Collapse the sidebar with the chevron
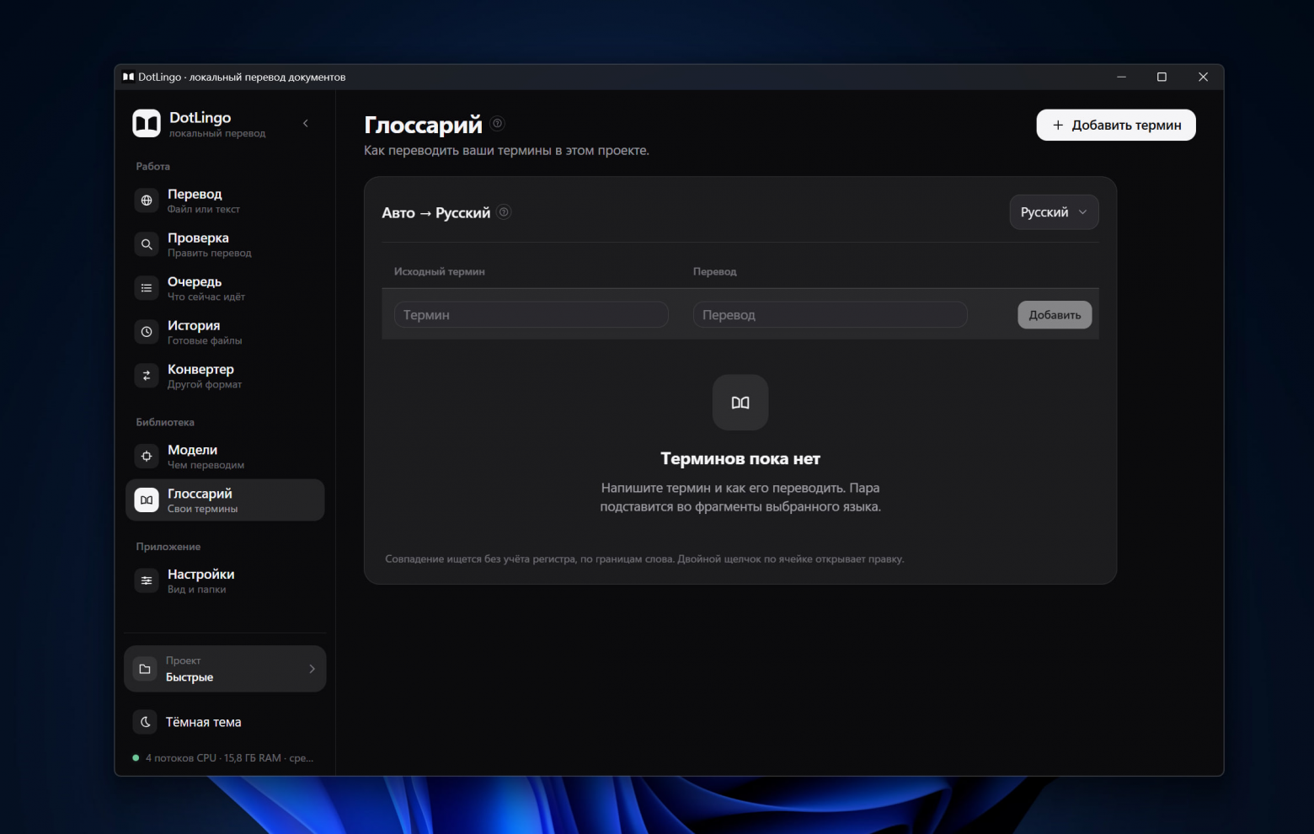Viewport: 1314px width, 834px height. pos(306,124)
